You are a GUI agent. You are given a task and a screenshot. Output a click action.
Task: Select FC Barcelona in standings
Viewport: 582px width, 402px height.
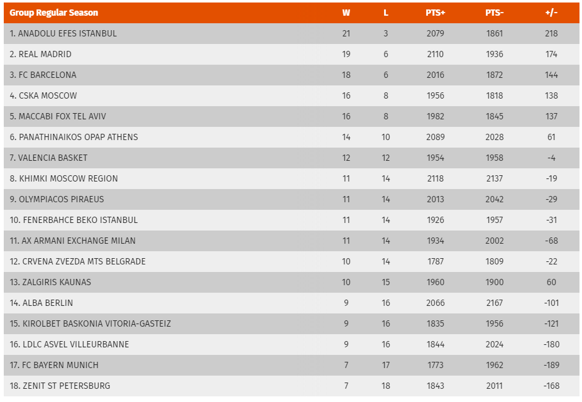(x=43, y=75)
